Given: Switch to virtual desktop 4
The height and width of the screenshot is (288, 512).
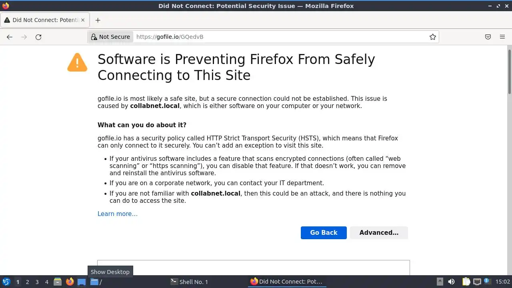Looking at the screenshot, I should [46, 282].
